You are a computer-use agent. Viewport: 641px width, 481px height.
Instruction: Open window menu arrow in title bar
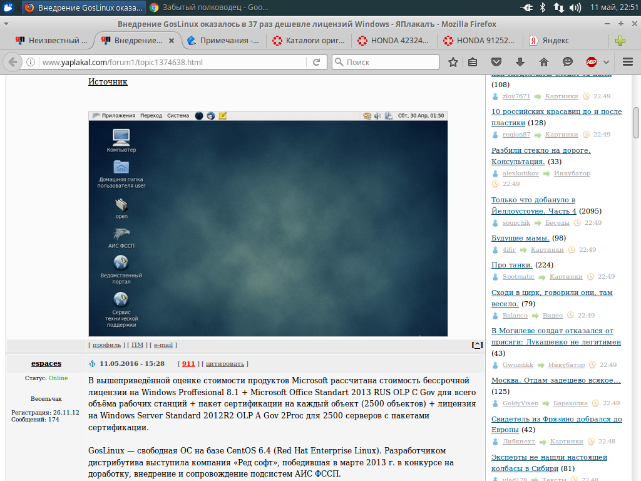click(6, 24)
